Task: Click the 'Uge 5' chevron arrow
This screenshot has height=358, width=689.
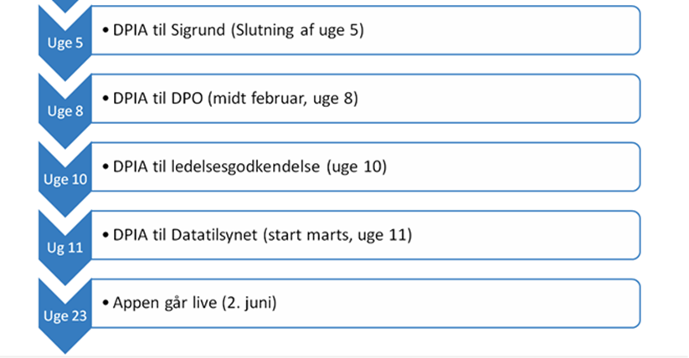Action: click(x=64, y=43)
